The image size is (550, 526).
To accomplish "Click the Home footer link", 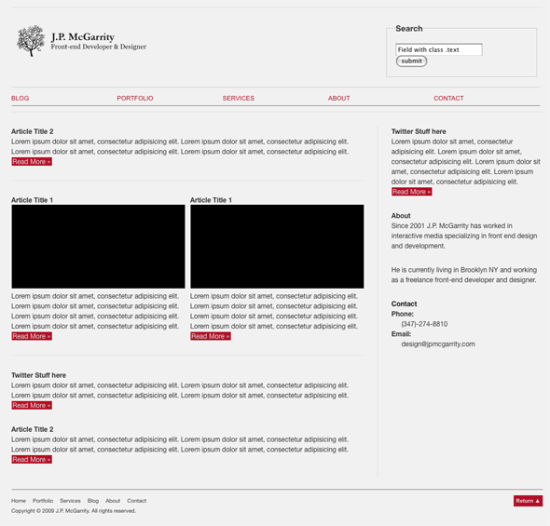I will pos(19,501).
